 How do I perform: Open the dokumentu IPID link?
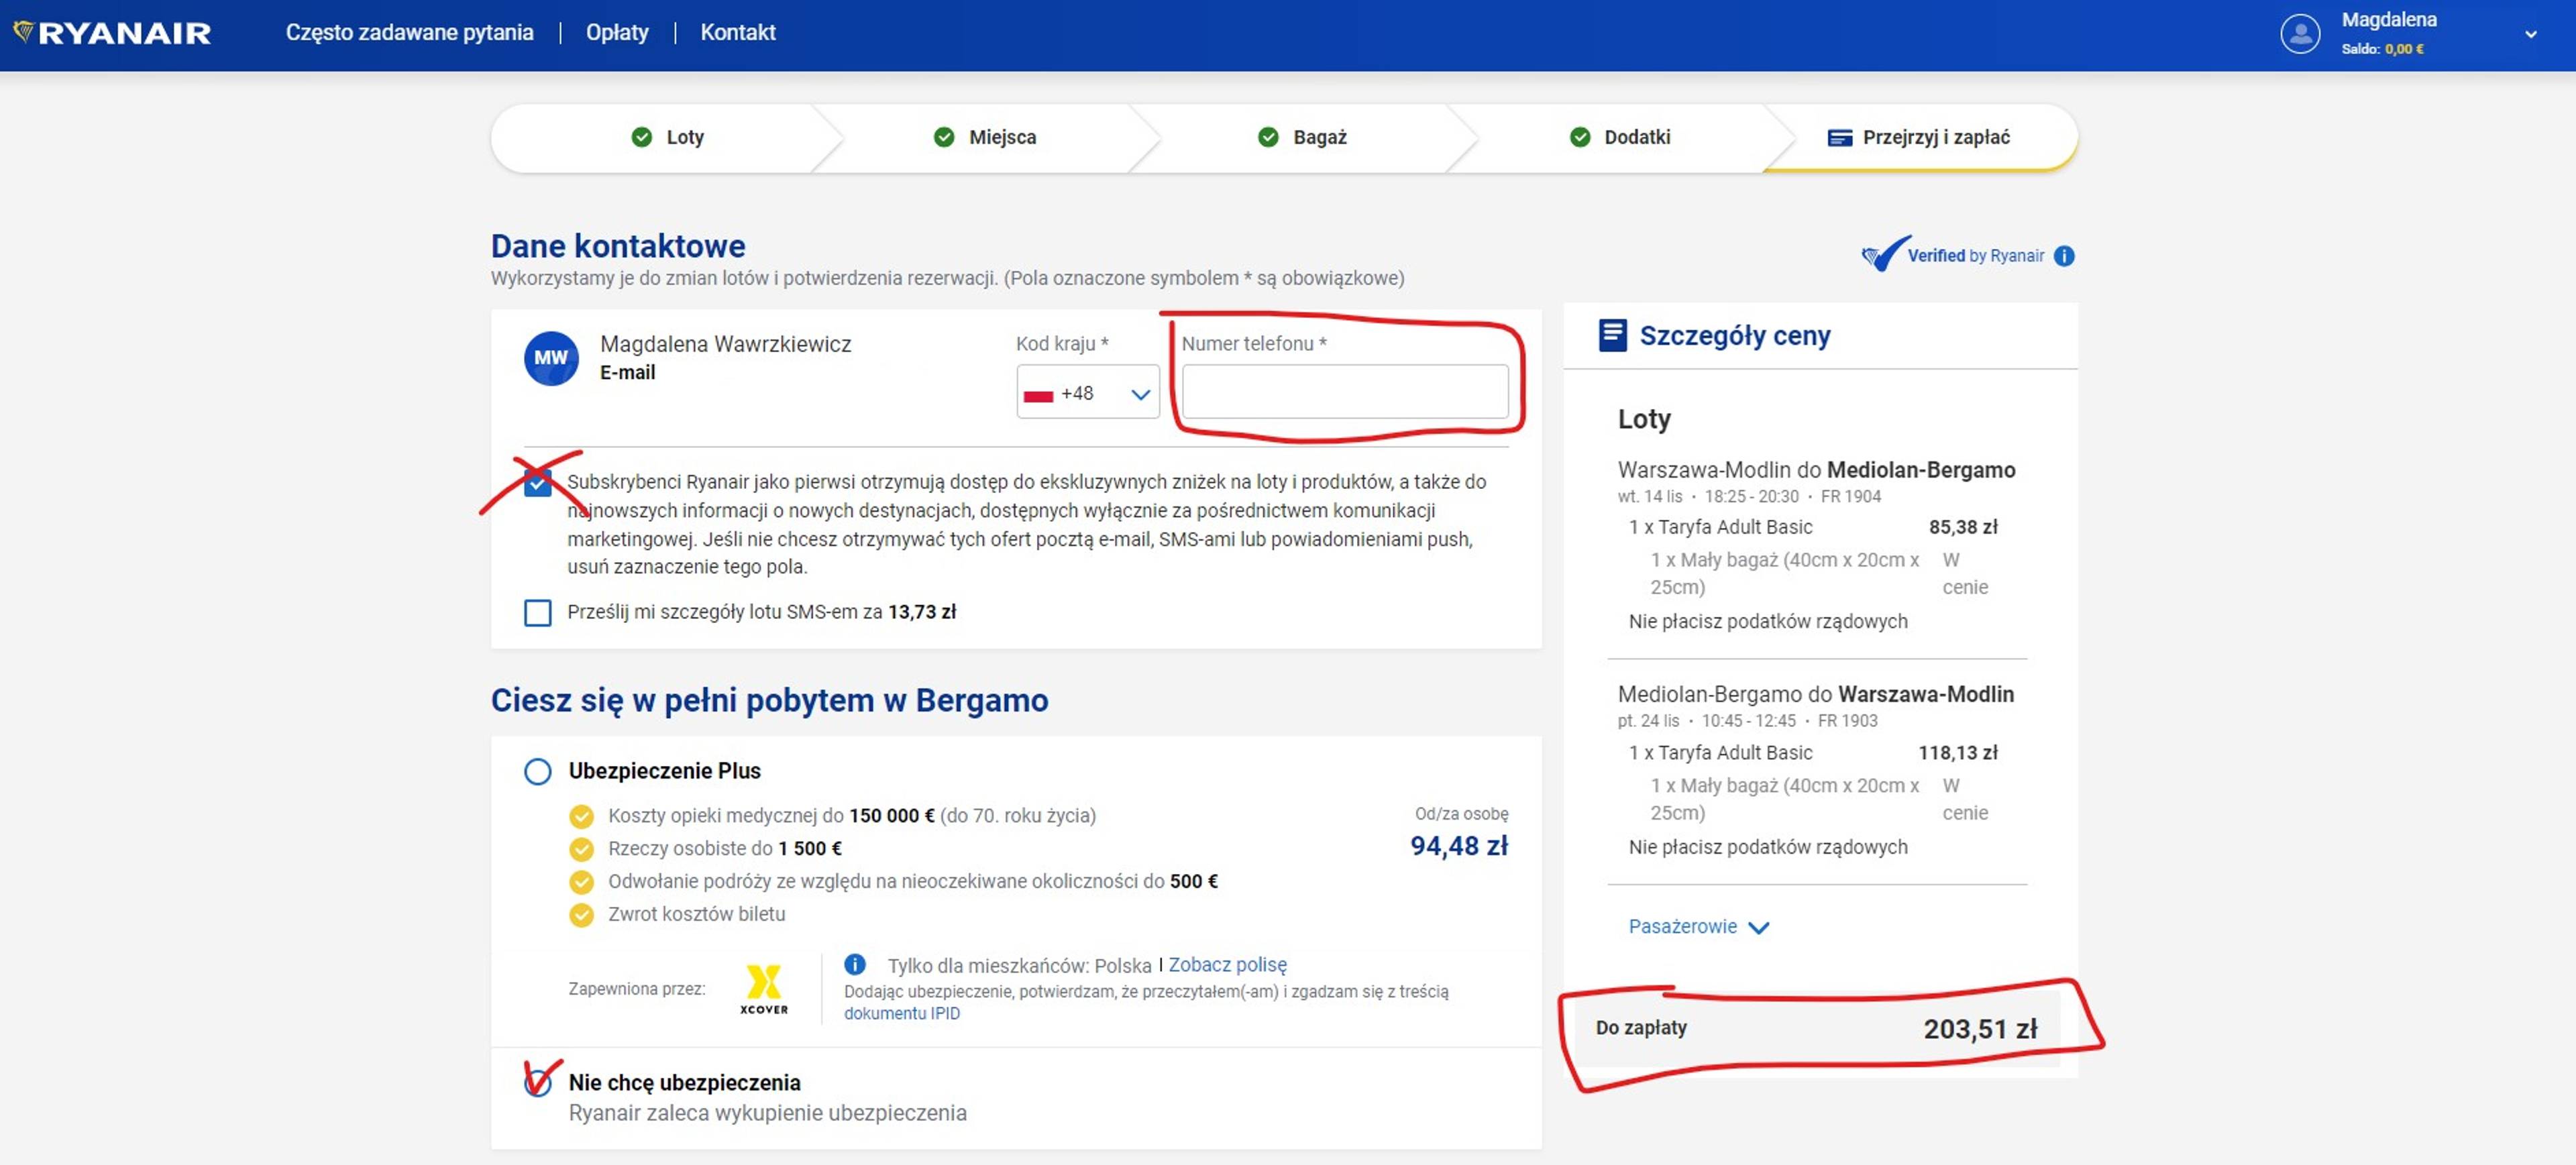tap(901, 1013)
